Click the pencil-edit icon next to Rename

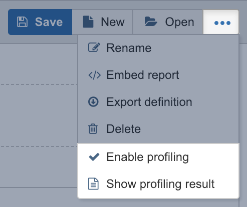pos(94,47)
